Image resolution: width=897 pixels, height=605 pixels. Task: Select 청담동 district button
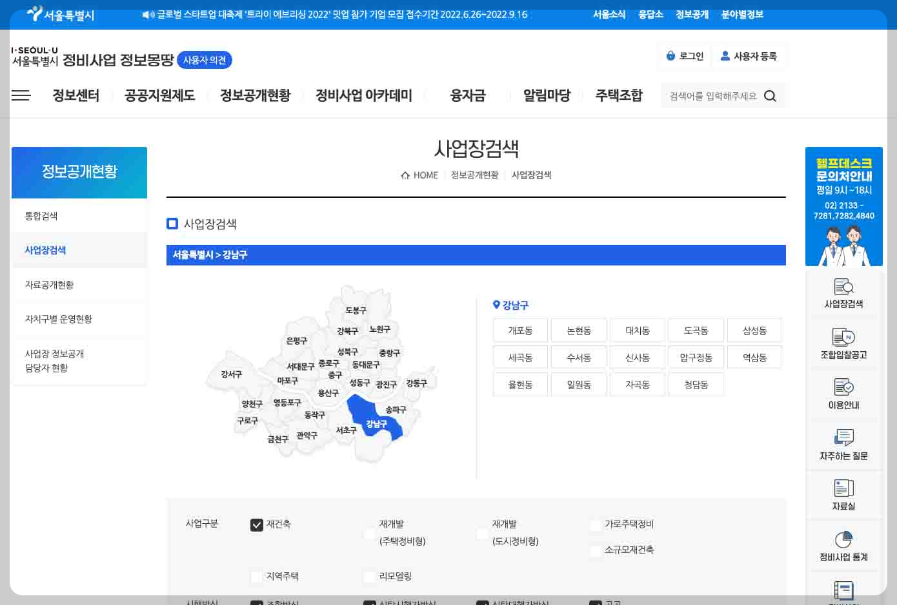pyautogui.click(x=696, y=385)
